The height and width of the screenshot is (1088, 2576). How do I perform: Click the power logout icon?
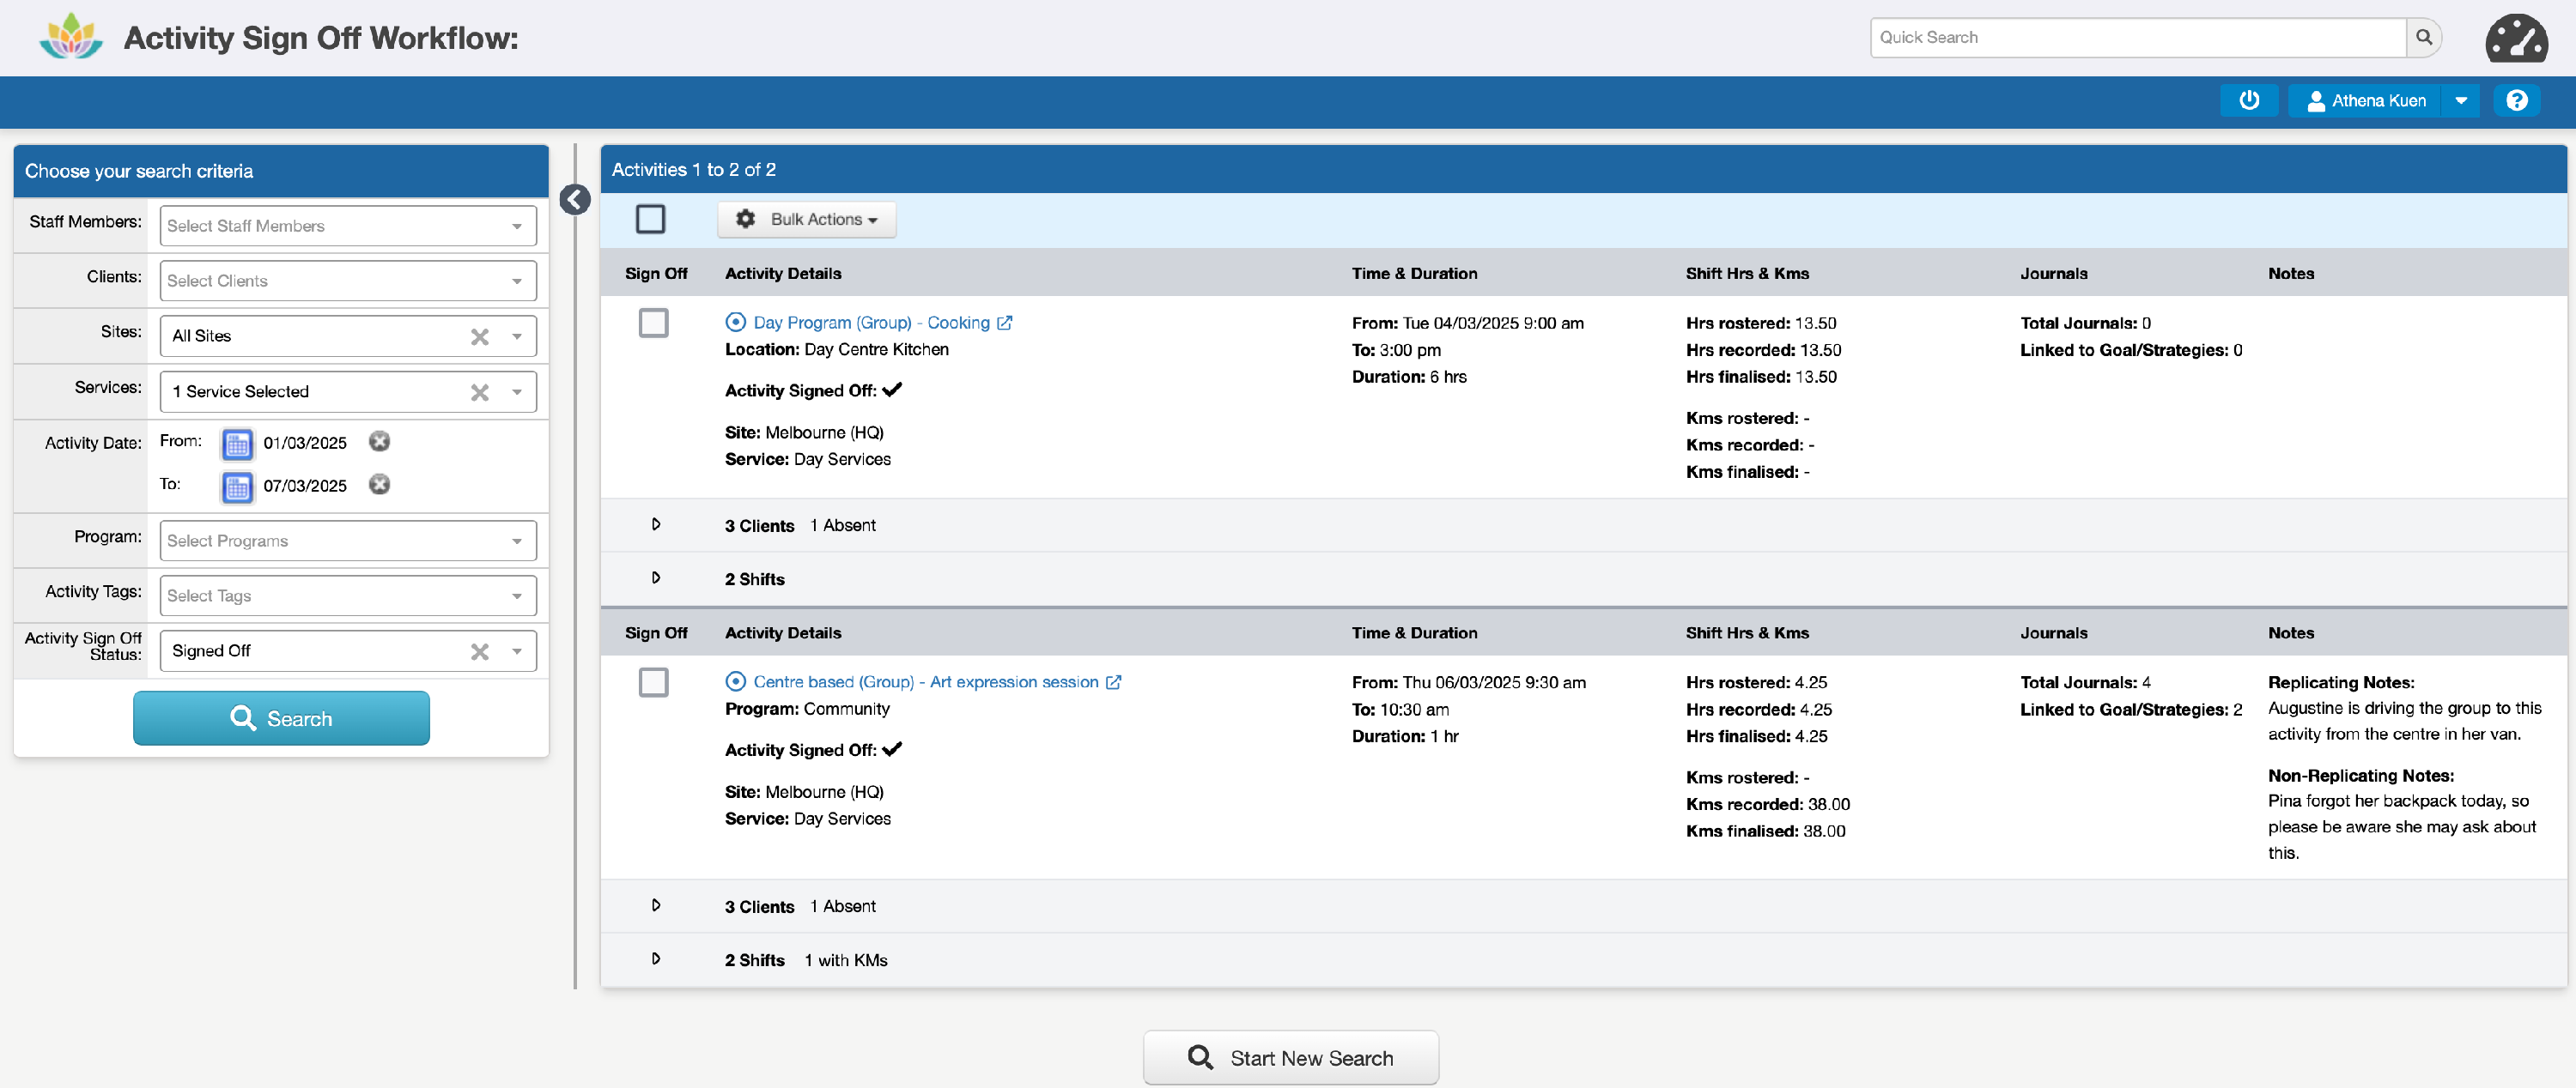(2248, 100)
